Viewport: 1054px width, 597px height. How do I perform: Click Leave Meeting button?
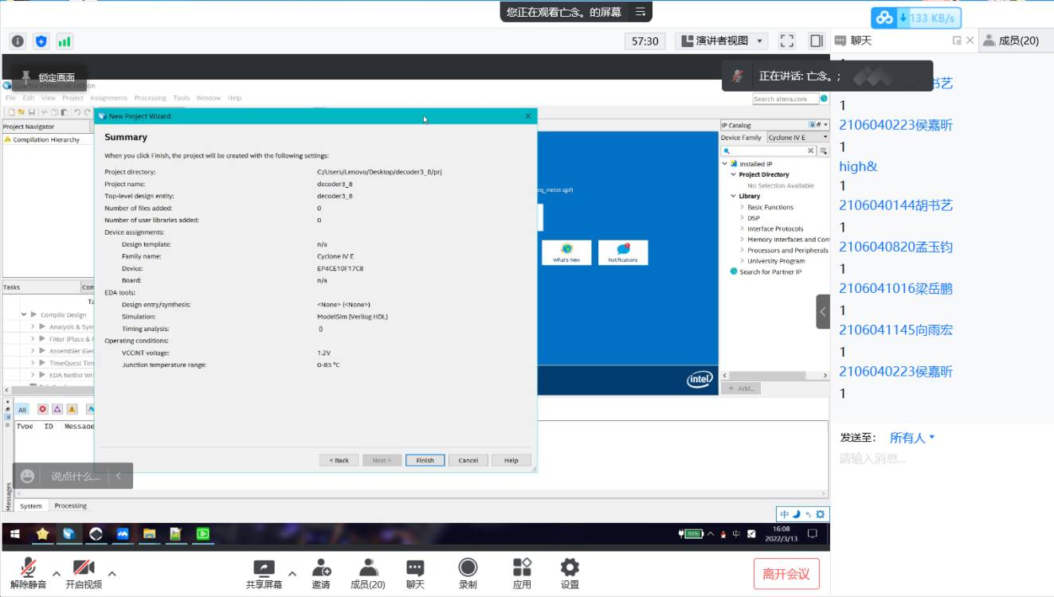[x=786, y=573]
